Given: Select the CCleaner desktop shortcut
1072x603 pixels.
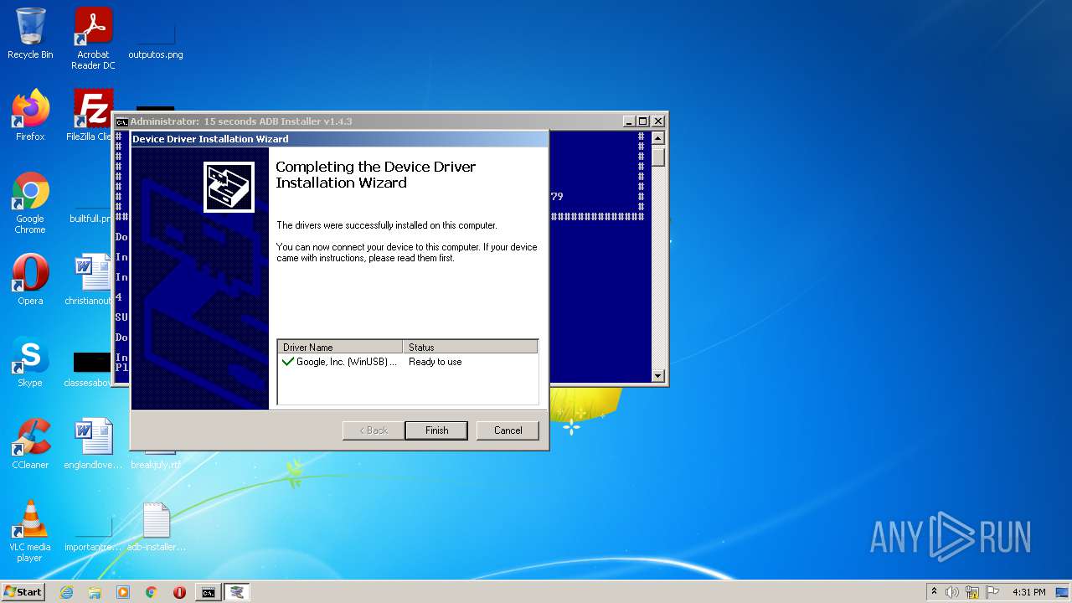Looking at the screenshot, I should pyautogui.click(x=30, y=445).
